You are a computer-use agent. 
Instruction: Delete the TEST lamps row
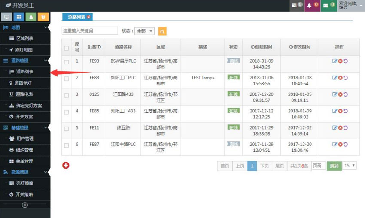(340, 78)
